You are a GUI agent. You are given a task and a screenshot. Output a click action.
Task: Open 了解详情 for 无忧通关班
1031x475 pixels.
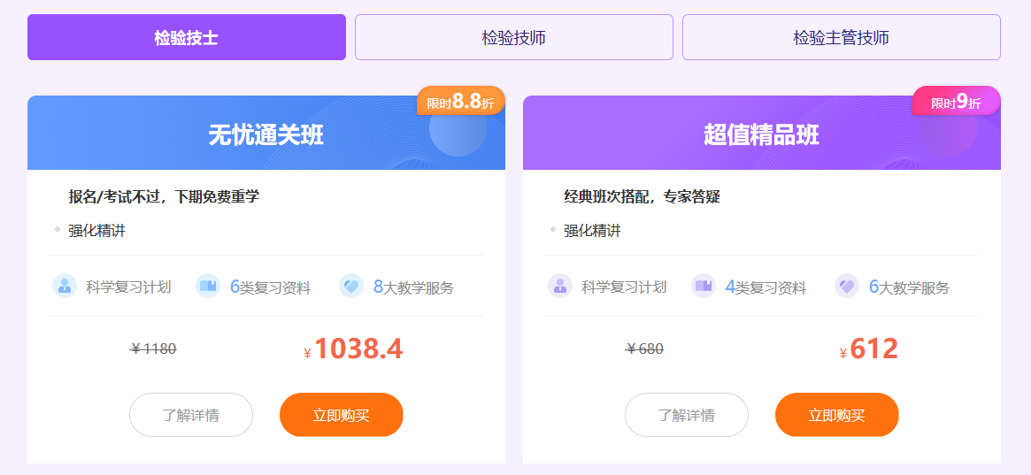(191, 415)
